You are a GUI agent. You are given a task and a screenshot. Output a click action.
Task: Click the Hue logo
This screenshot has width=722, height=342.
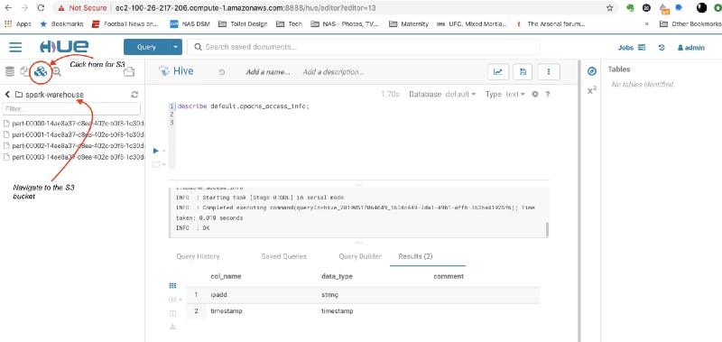[x=64, y=47]
